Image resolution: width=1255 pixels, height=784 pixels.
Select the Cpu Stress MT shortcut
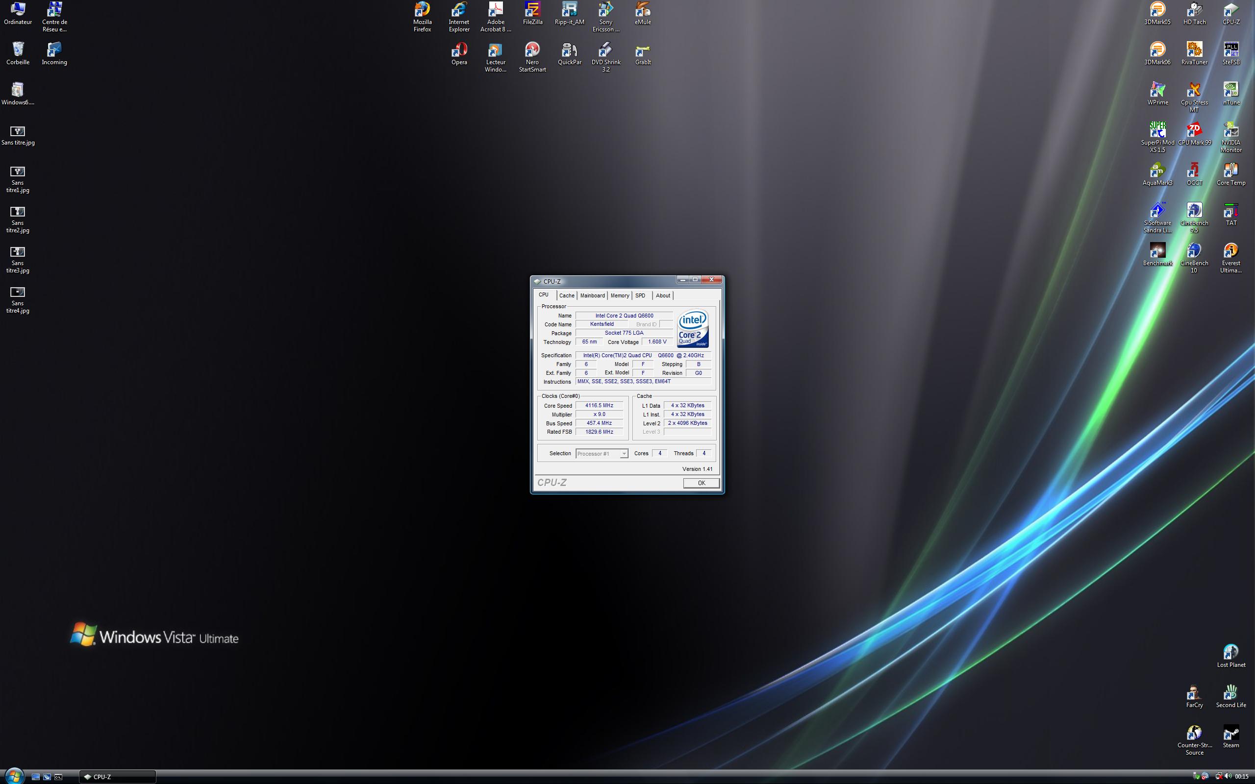pos(1194,97)
